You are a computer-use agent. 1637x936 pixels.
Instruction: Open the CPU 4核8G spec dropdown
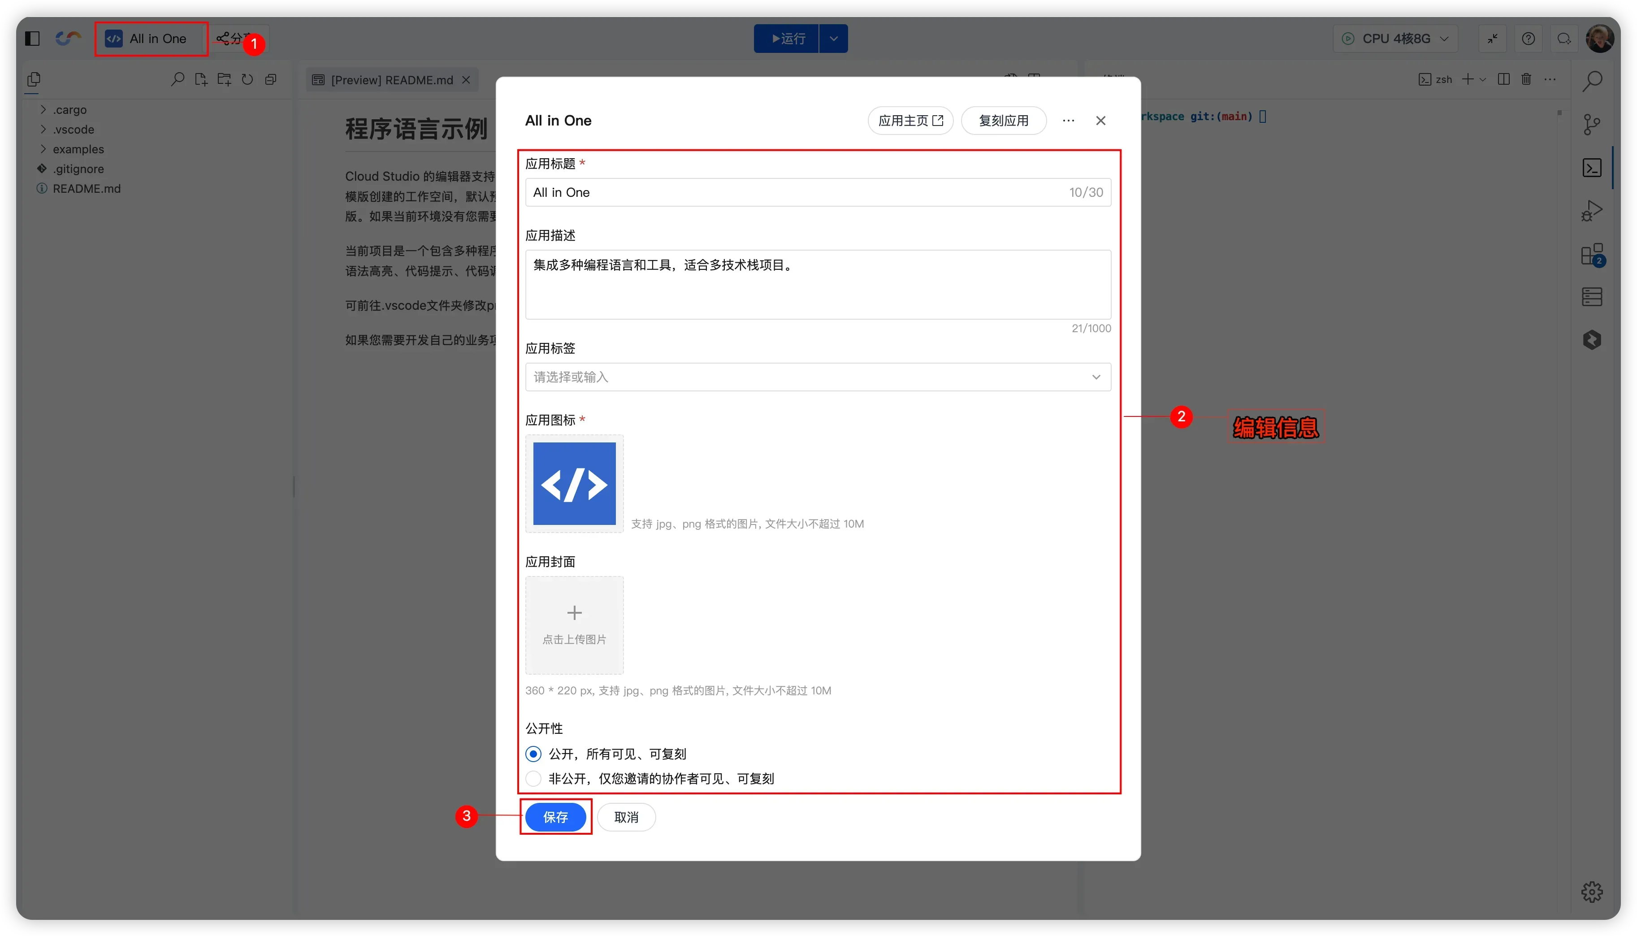click(1395, 39)
